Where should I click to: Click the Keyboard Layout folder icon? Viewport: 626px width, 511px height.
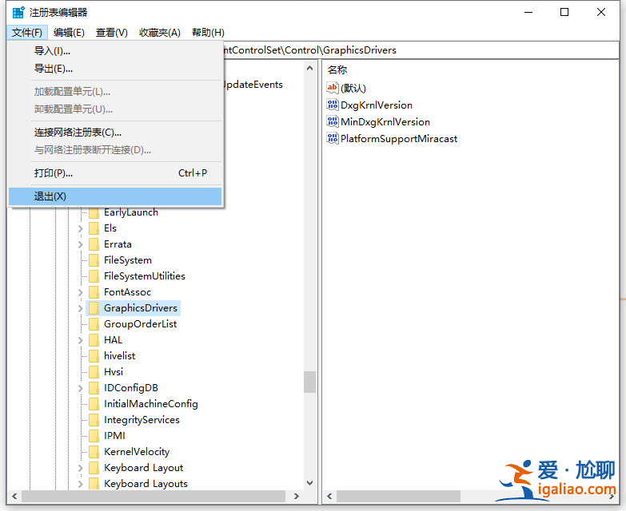tap(94, 468)
